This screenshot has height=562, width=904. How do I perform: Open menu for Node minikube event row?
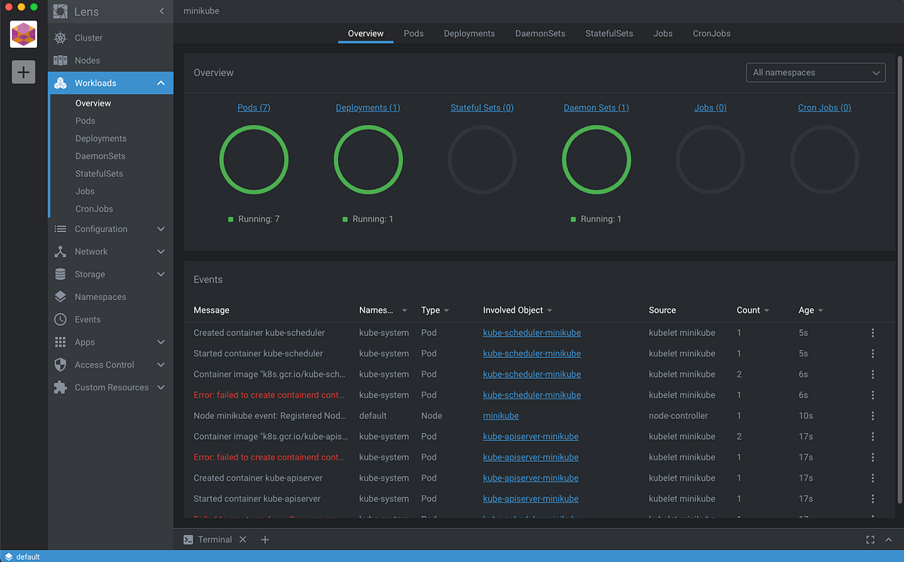(873, 416)
